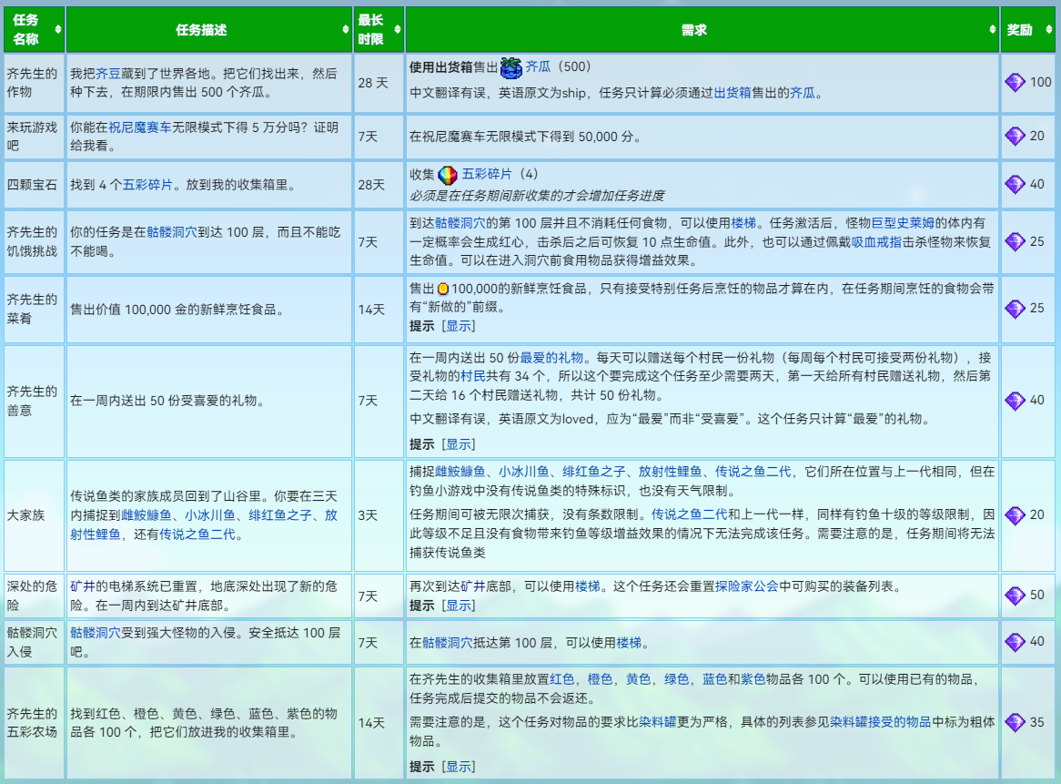Open the 探险家公会 link

pyautogui.click(x=747, y=586)
